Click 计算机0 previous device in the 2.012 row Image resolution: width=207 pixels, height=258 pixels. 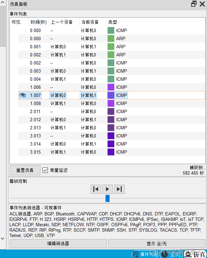click(x=58, y=120)
